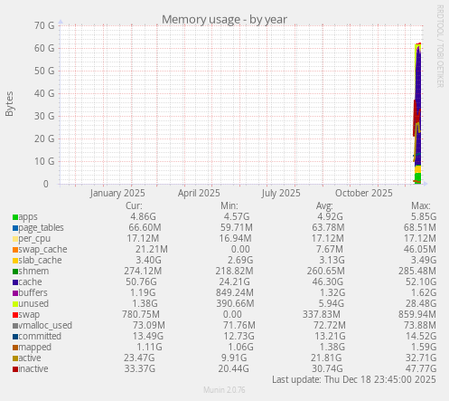449x401 pixels.
Task: Click the 'committed' legend label
Action: [40, 337]
